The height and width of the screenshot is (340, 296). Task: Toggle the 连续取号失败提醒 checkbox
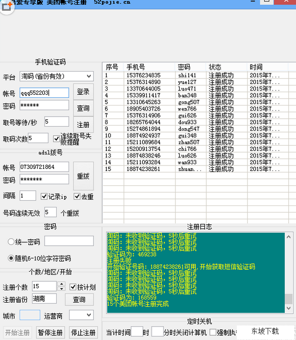(x=57, y=138)
